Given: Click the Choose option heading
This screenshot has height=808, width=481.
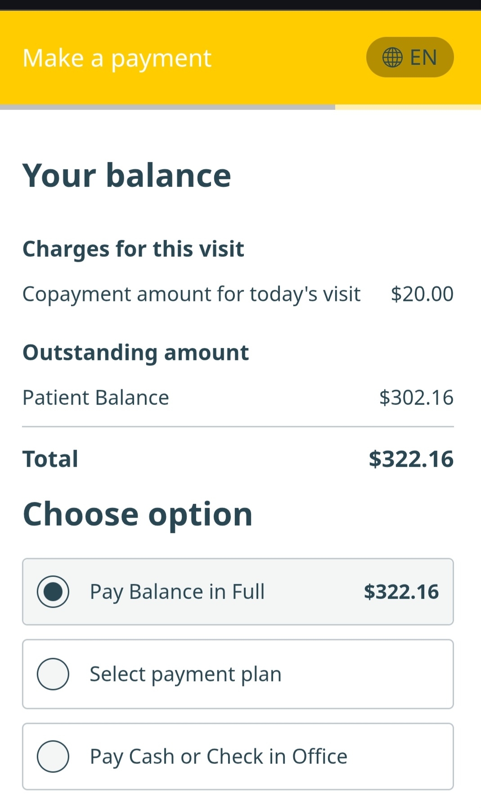Looking at the screenshot, I should [137, 514].
